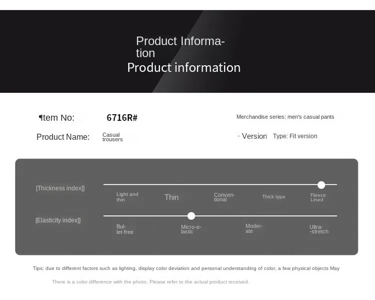
Task: Select the "Conventional" thickness label
Action: pos(224,197)
